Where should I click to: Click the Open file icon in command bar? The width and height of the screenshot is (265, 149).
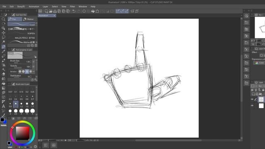pos(51,11)
